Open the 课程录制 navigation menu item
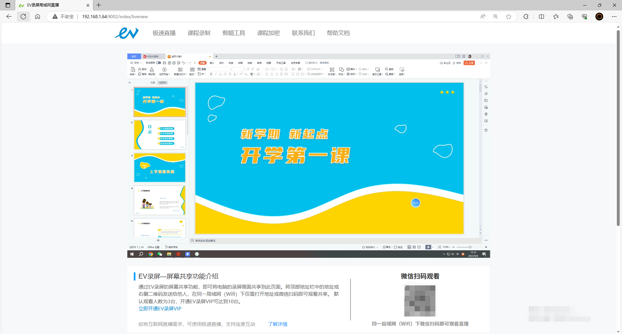Image resolution: width=622 pixels, height=334 pixels. tap(199, 33)
